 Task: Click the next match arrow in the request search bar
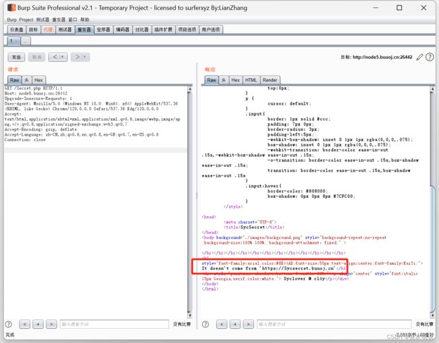51,324
